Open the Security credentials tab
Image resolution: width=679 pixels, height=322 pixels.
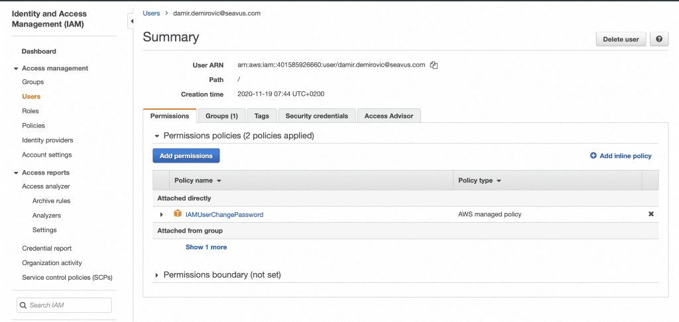(316, 116)
